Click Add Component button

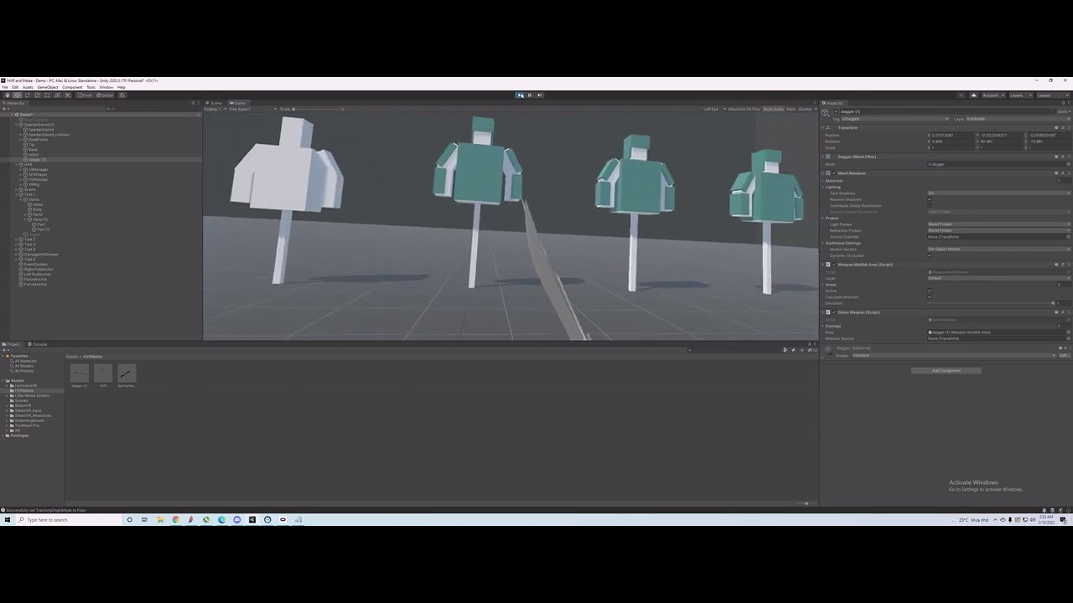[x=946, y=370]
